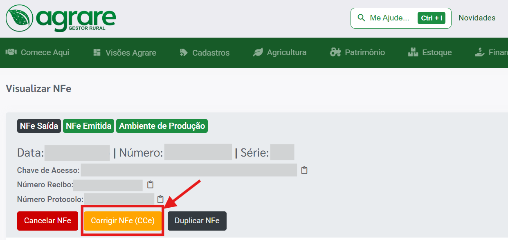Copy the Número Protocolo with clipboard icon
508x240 pixels.
(160, 199)
